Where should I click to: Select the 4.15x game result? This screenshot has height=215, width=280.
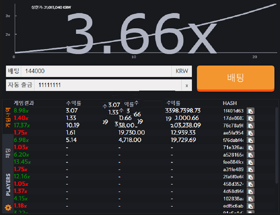click(x=20, y=198)
